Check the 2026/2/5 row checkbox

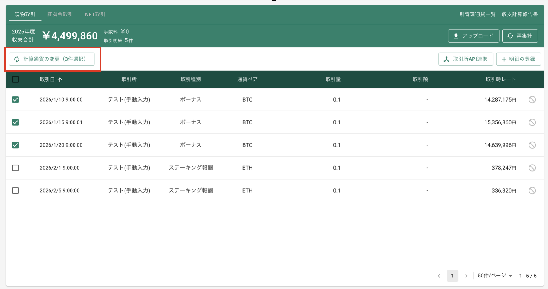tap(15, 190)
